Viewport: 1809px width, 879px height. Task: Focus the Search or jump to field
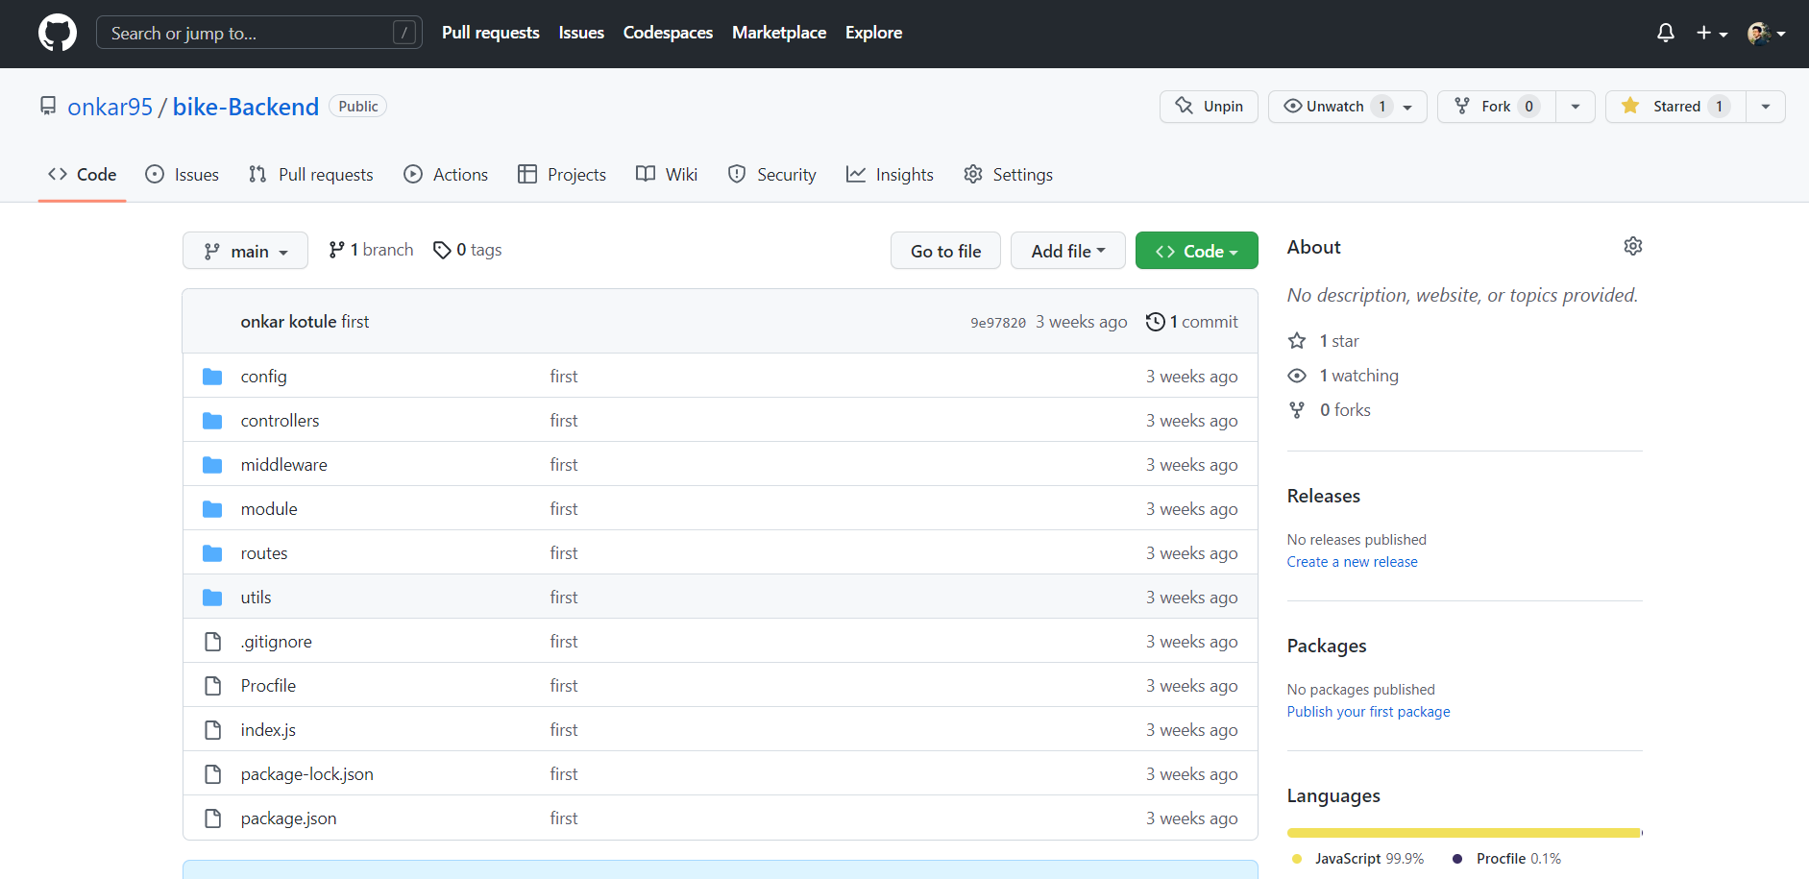pyautogui.click(x=259, y=33)
